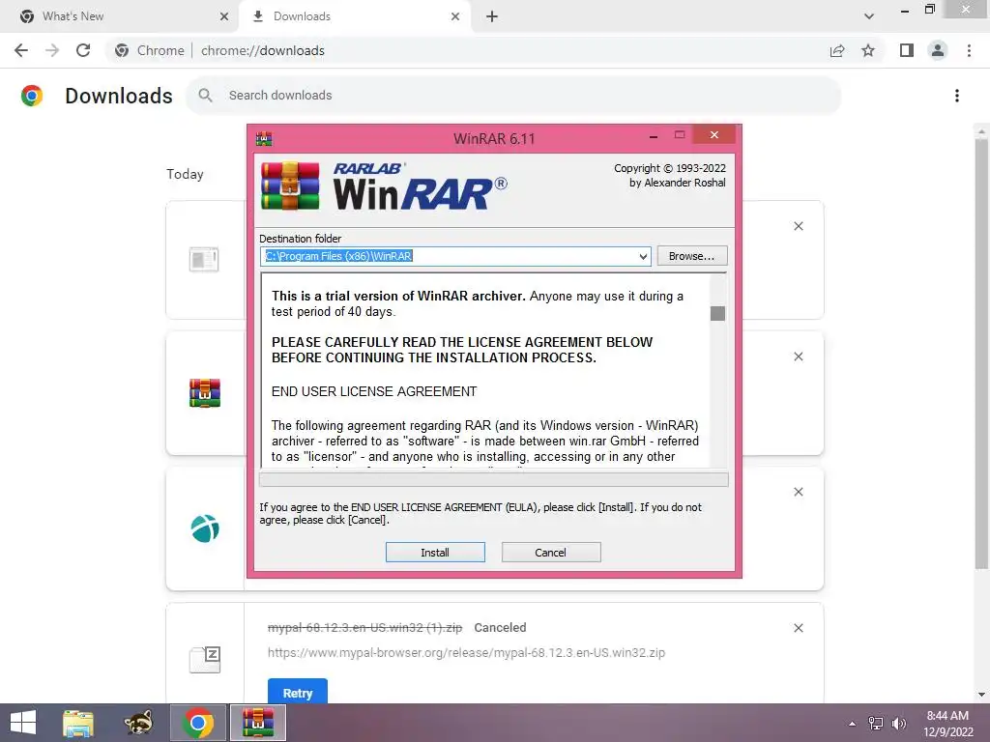990x742 pixels.
Task: Remove the third download entry from list
Action: pos(798,492)
